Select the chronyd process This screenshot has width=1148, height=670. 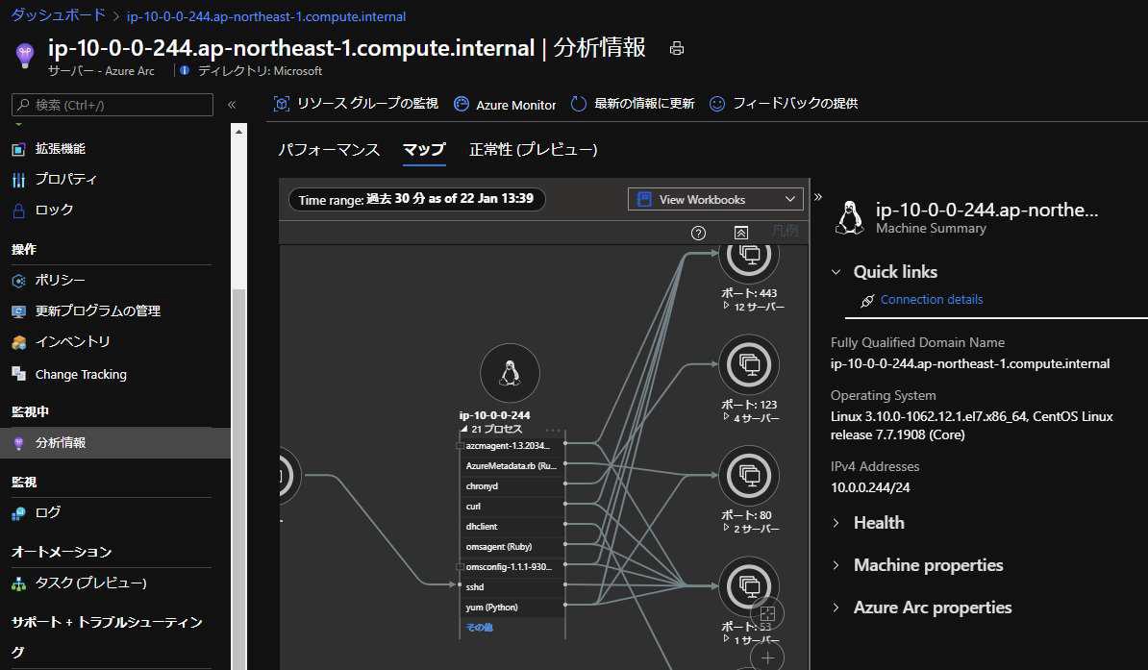pos(512,486)
